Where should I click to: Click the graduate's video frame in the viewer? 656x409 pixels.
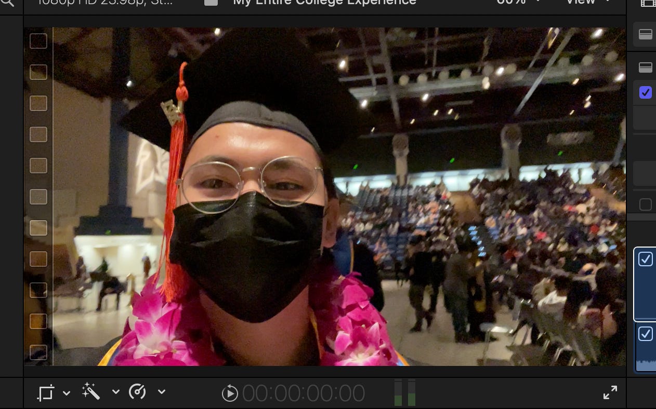[325, 197]
